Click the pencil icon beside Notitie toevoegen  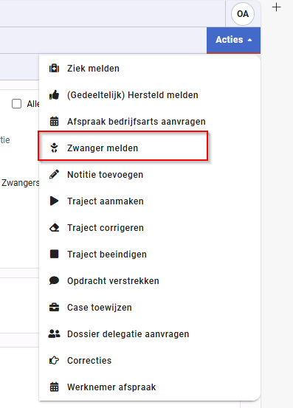(x=54, y=174)
